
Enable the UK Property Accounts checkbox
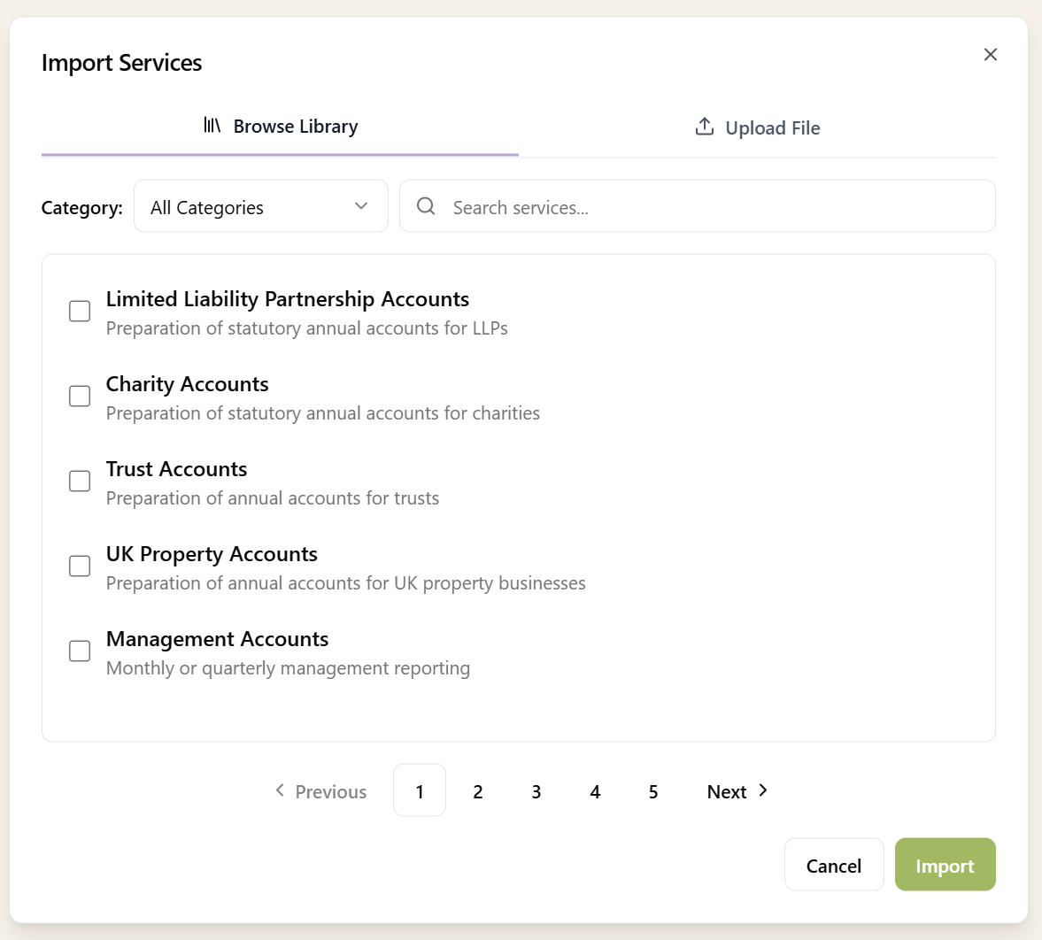(x=80, y=566)
